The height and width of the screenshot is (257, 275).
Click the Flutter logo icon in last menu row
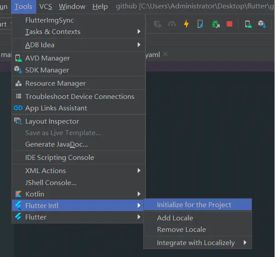point(18,217)
